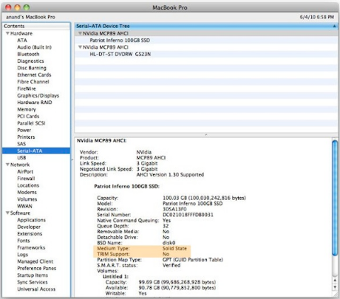Select Locations under Network
Viewport: 340px width, 299px height.
pyautogui.click(x=28, y=185)
